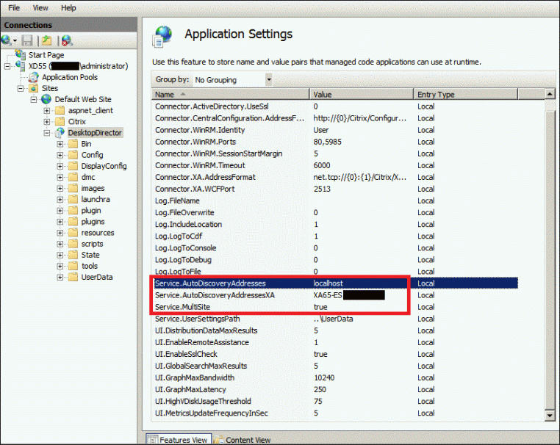Screen dimensions: 560x445
Task: Click the aspnet_client folder icon
Action: point(60,110)
